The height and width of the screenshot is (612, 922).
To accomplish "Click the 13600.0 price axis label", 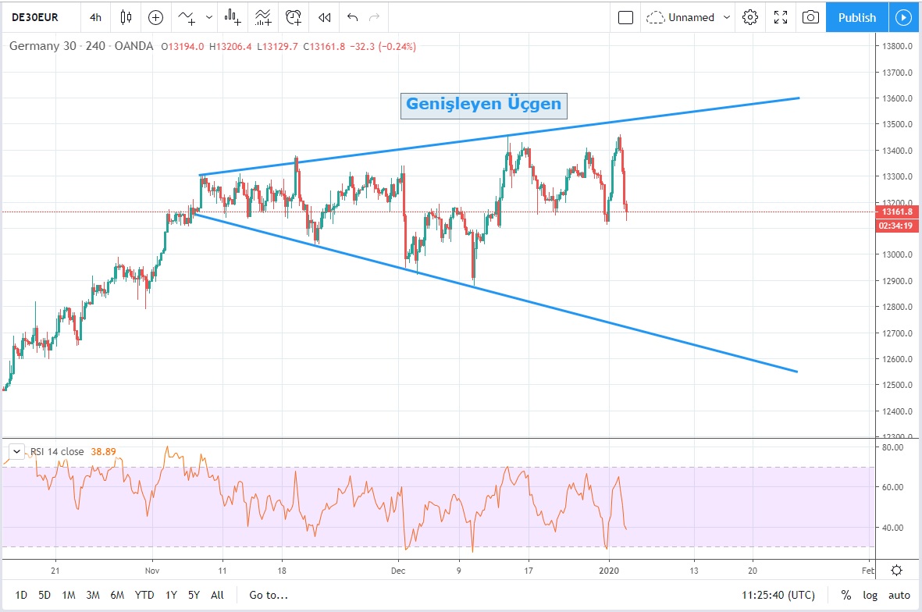I will [x=897, y=98].
